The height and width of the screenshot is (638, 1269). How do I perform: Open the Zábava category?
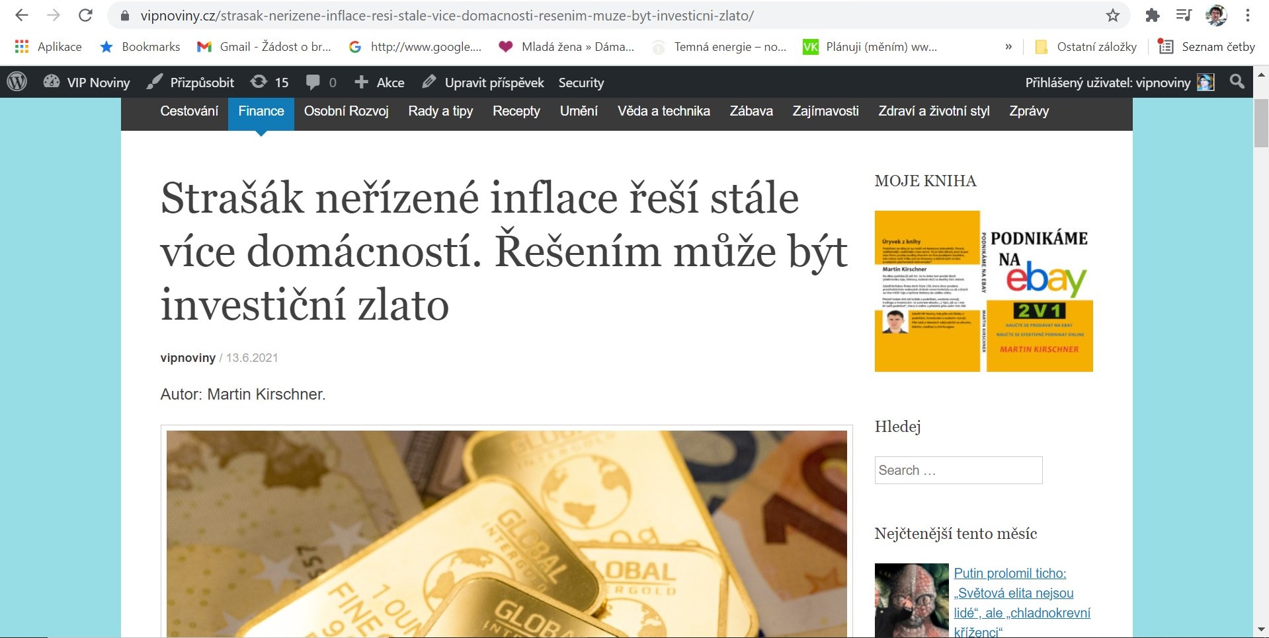[751, 111]
